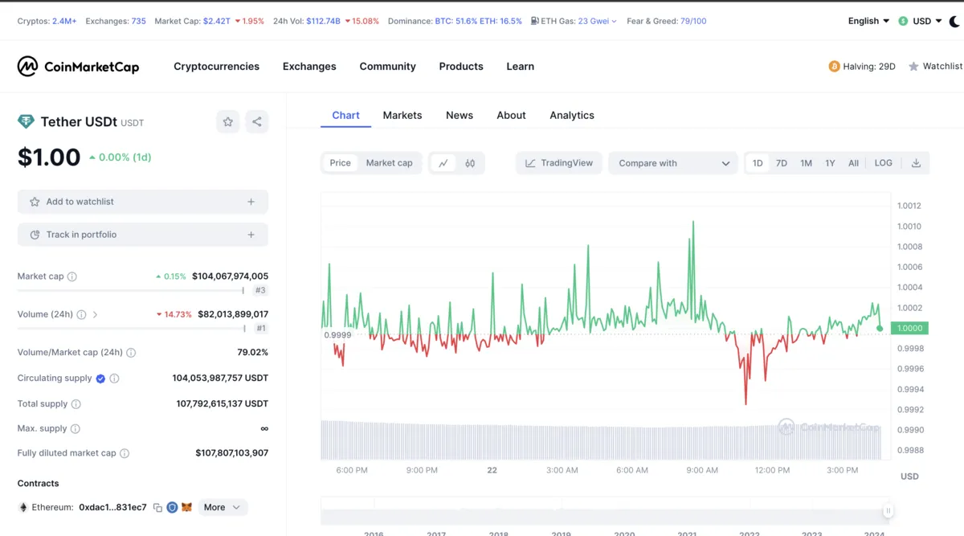
Task: Show the Market cap info tooltip
Action: point(72,276)
